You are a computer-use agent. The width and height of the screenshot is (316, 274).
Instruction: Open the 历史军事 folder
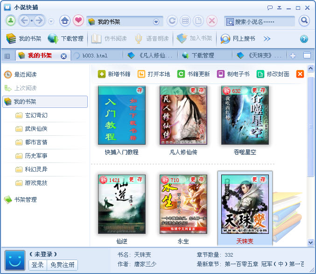tap(31, 156)
